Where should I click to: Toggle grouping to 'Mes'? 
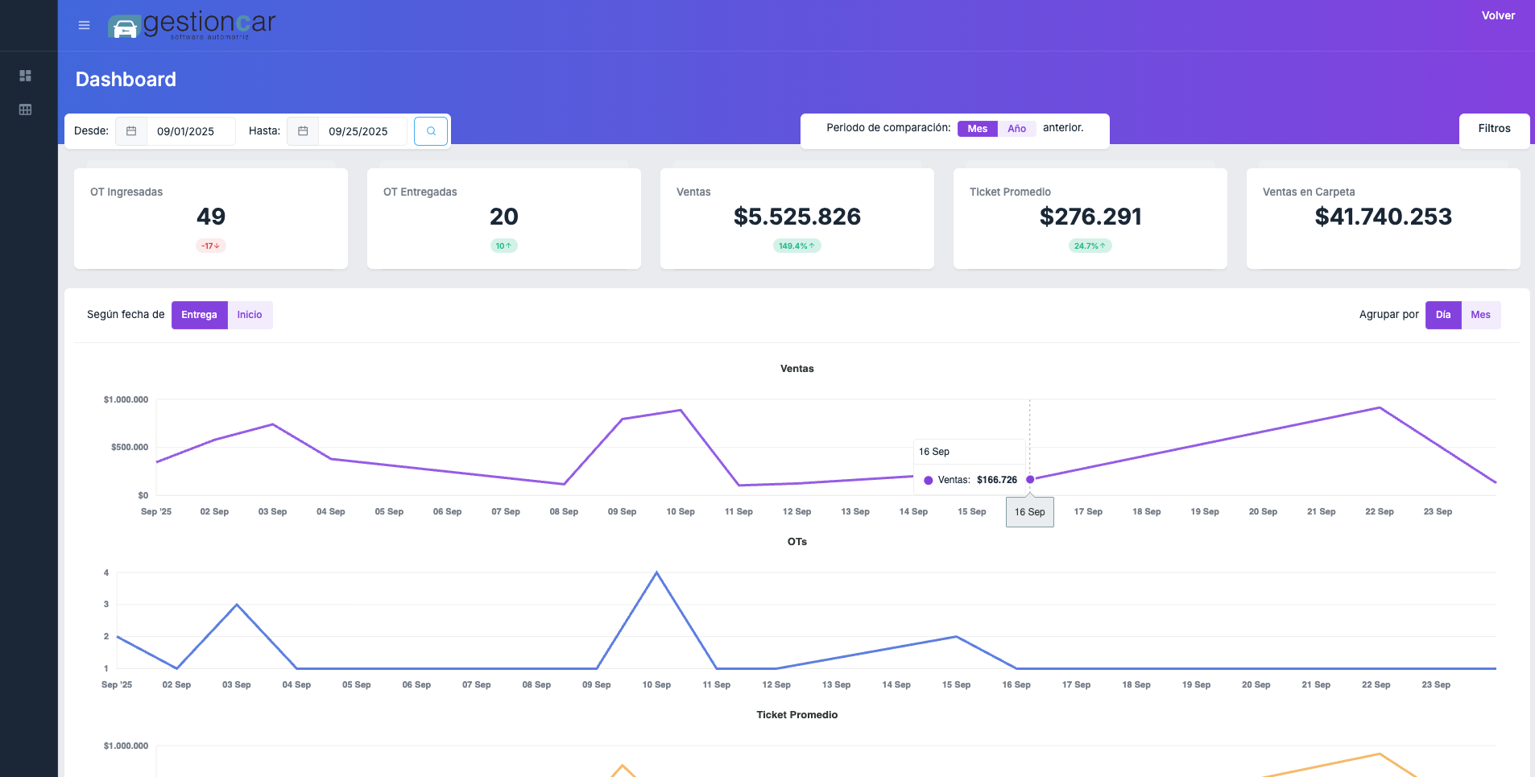[1481, 315]
